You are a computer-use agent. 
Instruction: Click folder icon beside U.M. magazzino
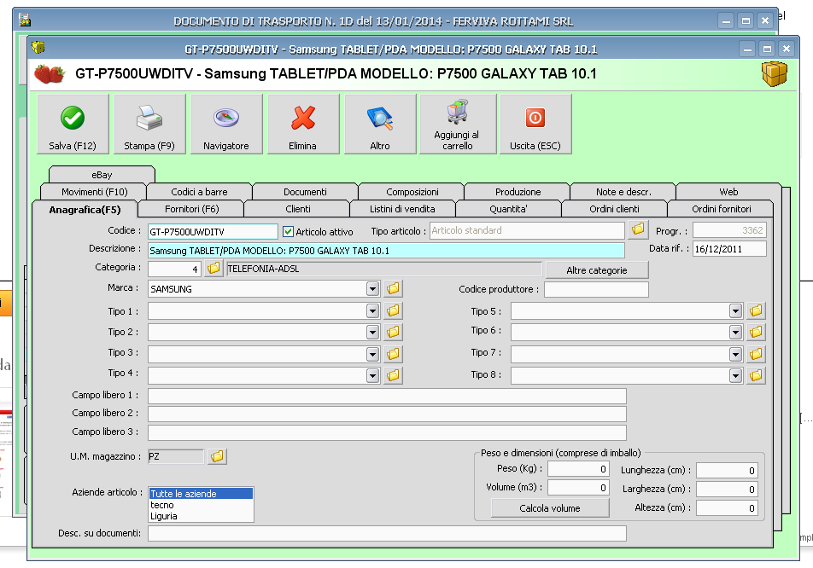click(218, 457)
